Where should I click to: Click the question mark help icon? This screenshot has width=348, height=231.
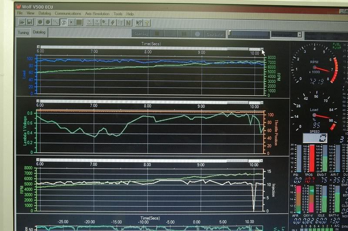tap(147, 23)
